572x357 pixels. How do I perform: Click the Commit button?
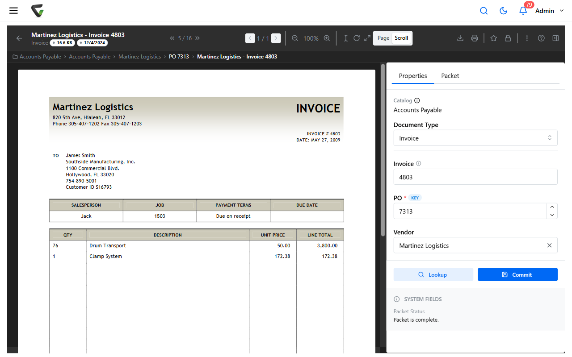pos(517,274)
